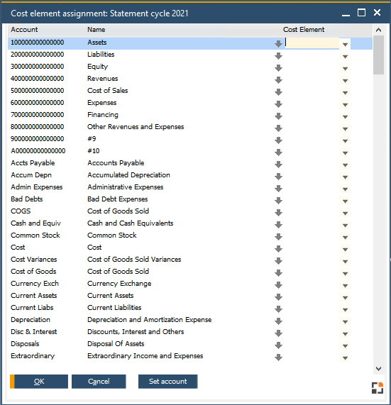The height and width of the screenshot is (405, 391).
Task: Expand Cost Element dropdown for Extraordinary row
Action: 345,358
